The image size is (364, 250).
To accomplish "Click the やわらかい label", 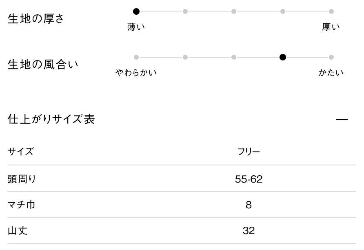I will tap(136, 73).
